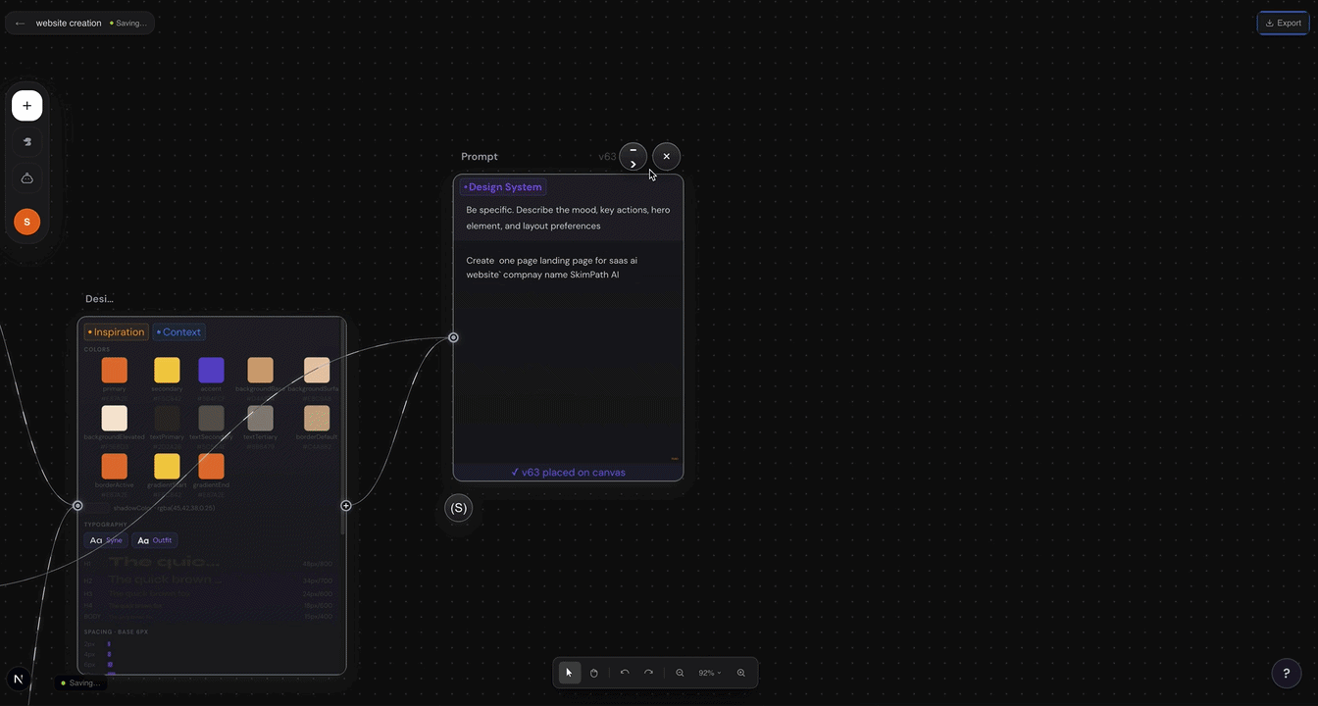
Task: Go back using the top-left arrow
Action: click(21, 23)
